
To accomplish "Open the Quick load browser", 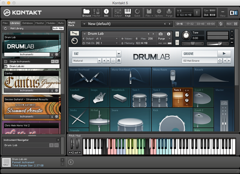I will (137, 13).
